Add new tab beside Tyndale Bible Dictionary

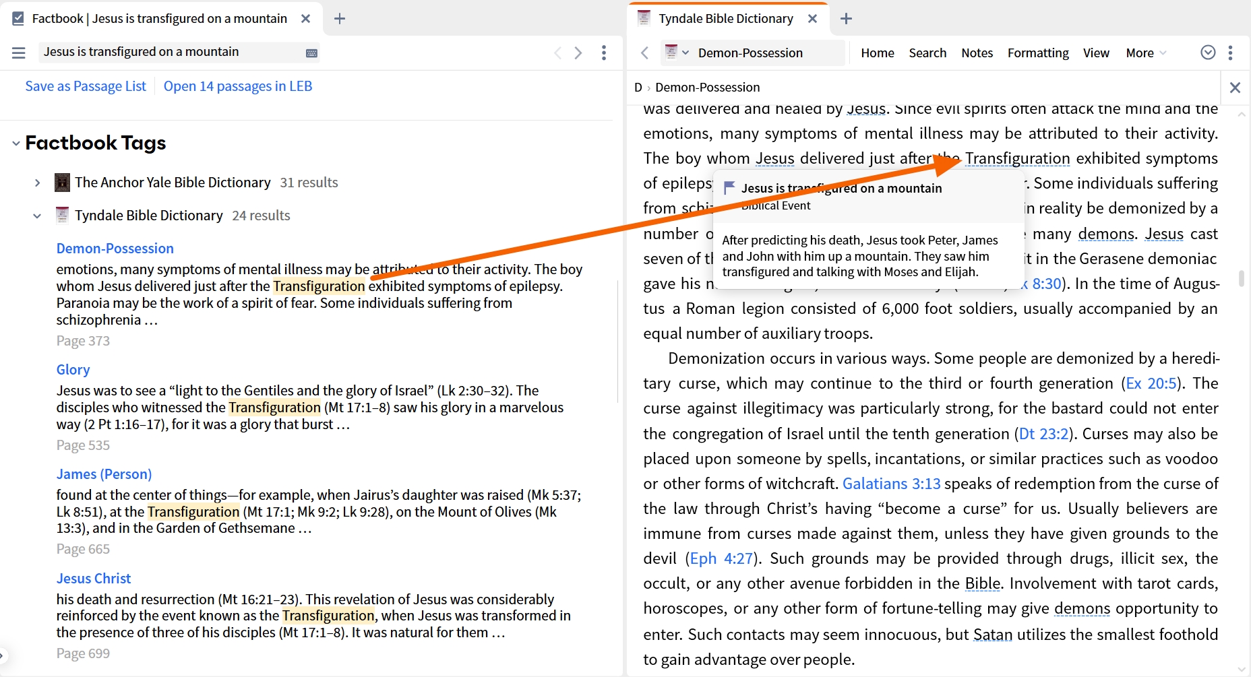pos(847,19)
